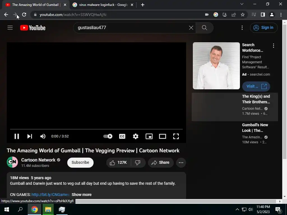The width and height of the screenshot is (287, 215).
Task: Open more actions ellipsis button
Action: pyautogui.click(x=181, y=163)
